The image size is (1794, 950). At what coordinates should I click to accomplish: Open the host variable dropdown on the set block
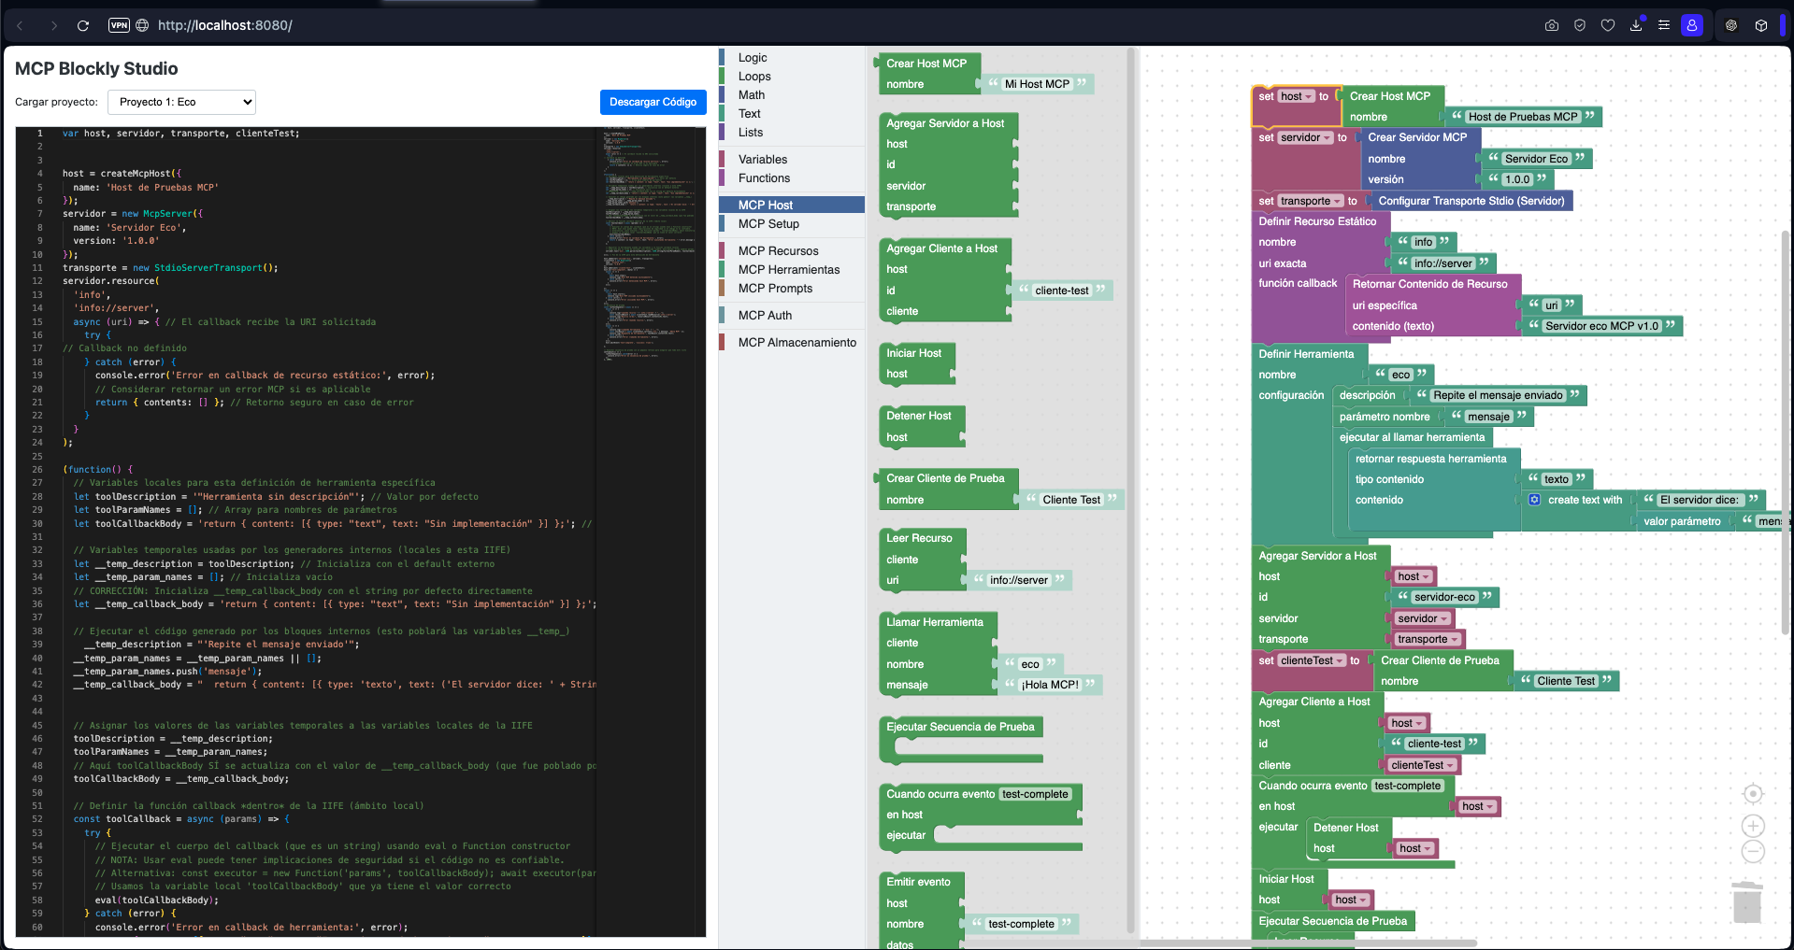[1307, 96]
